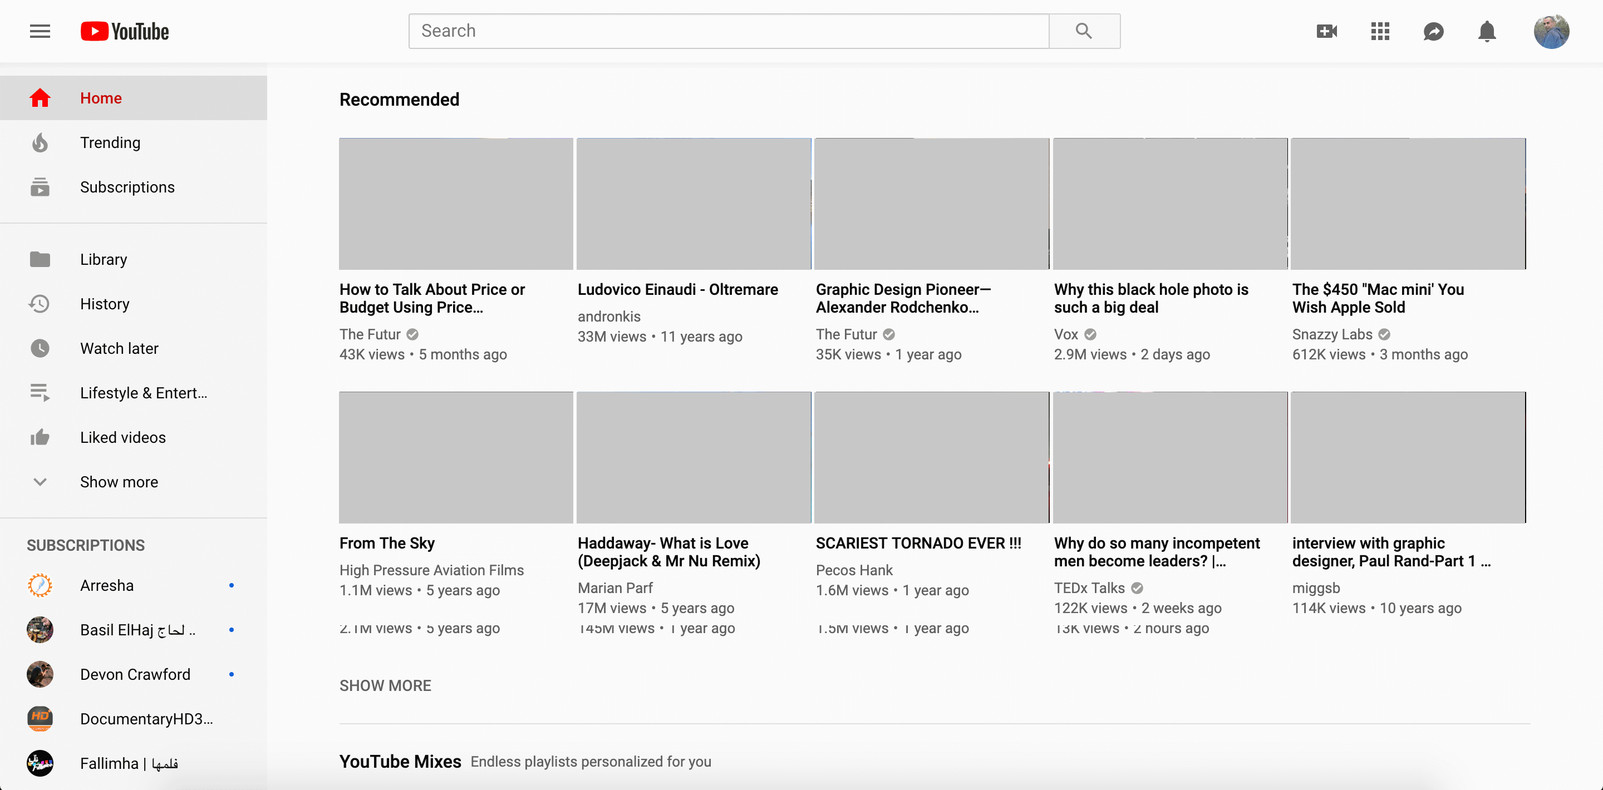This screenshot has width=1603, height=790.
Task: Open the YouTube apps grid
Action: point(1380,31)
